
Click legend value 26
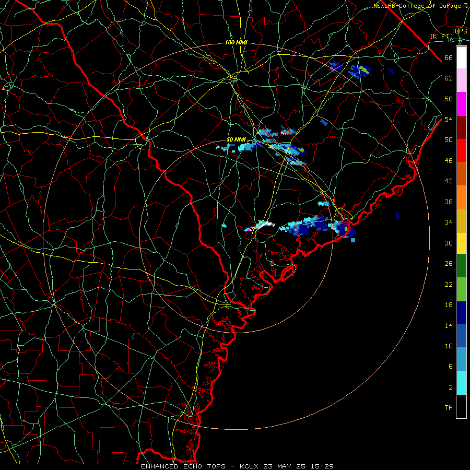(x=449, y=264)
